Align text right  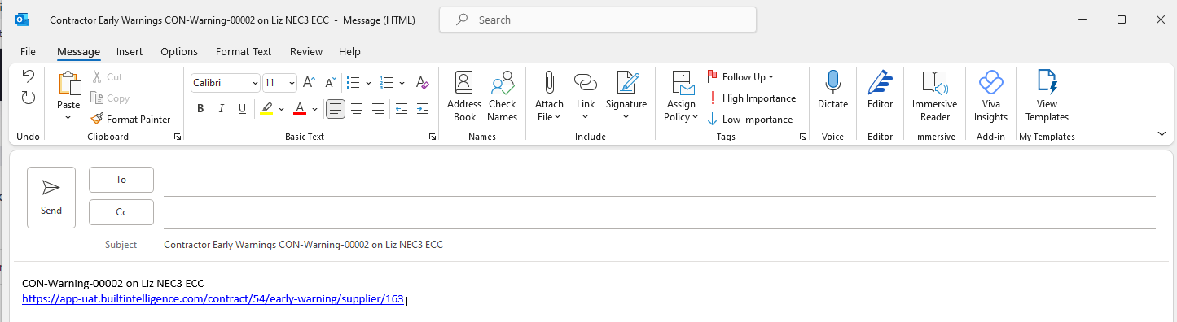378,108
